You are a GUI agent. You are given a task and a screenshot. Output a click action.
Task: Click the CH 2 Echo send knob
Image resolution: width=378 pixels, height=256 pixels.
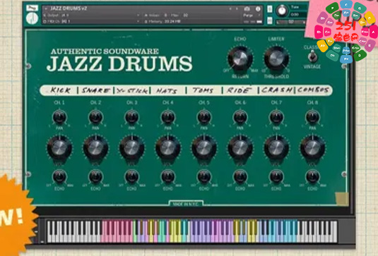[x=95, y=177]
